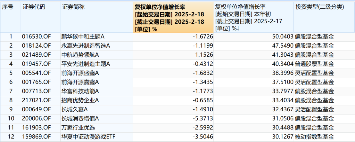The image size is (355, 142).
Task: Select the daily growth value -1.6832
Action: [x=203, y=73]
